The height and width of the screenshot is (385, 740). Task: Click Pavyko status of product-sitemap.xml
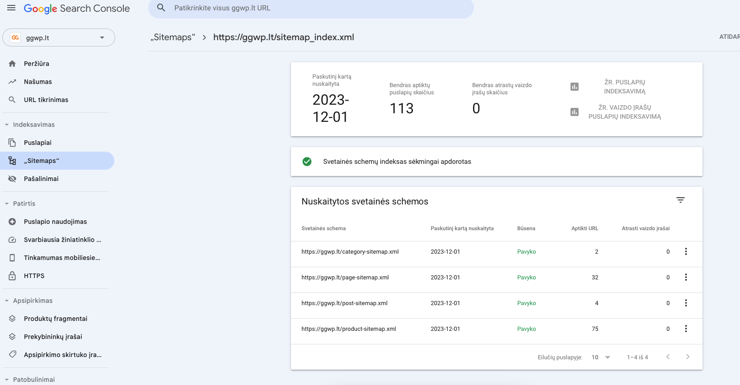[x=526, y=329]
